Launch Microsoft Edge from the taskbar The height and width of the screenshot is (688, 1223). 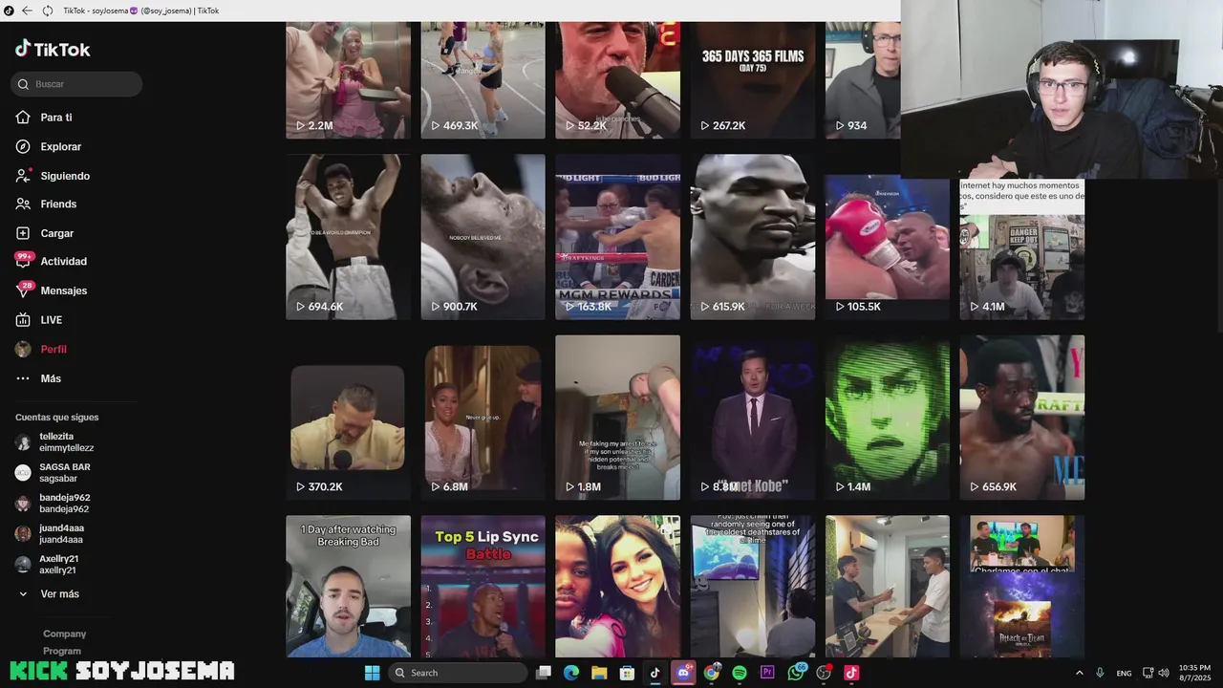coord(571,673)
